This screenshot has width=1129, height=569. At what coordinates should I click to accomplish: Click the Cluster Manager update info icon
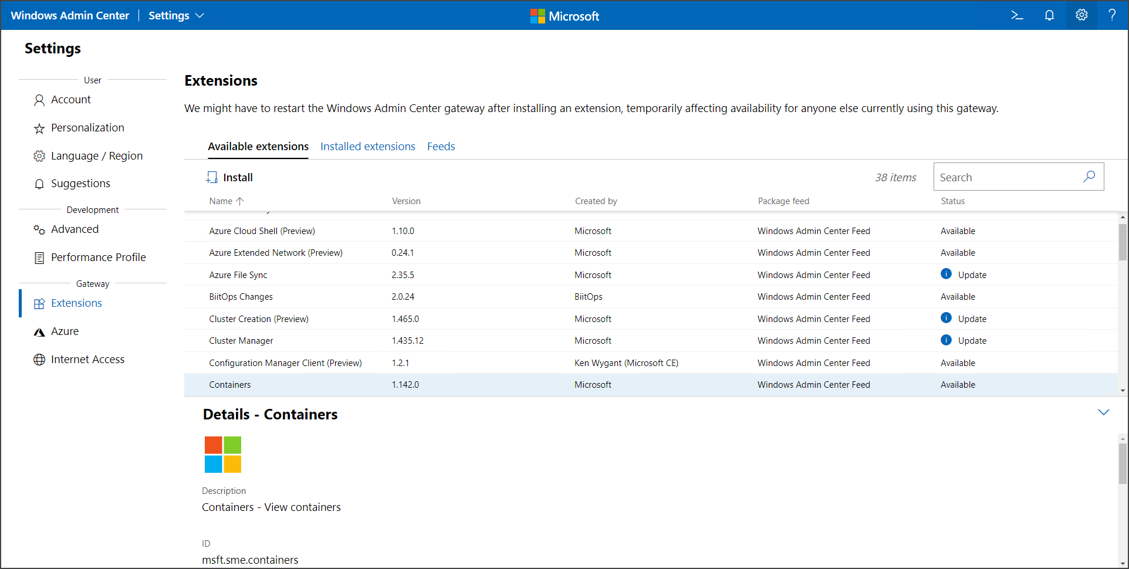[x=946, y=340]
